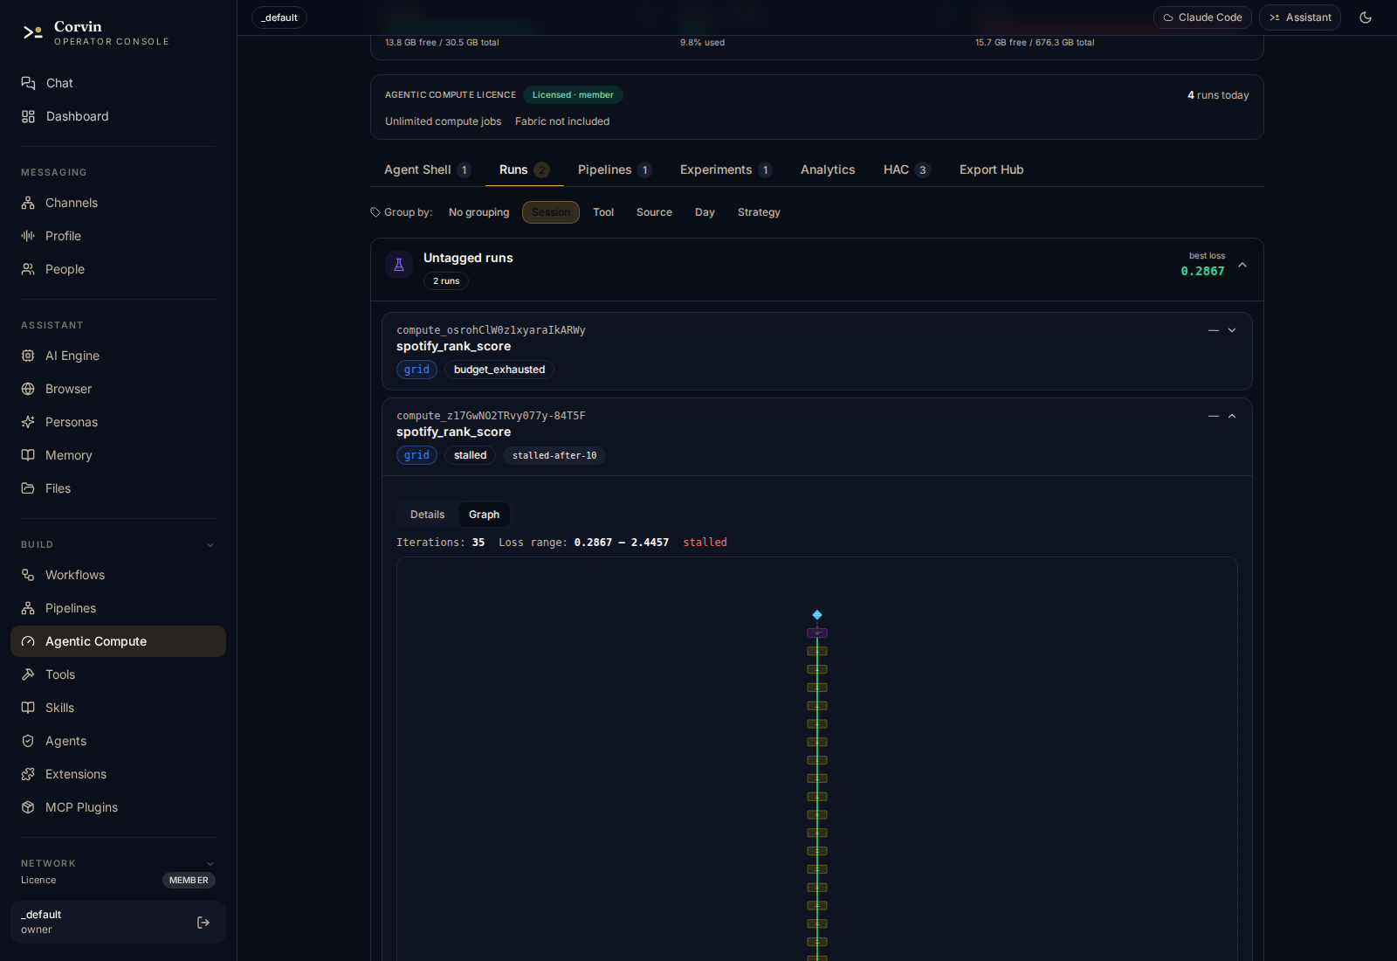Viewport: 1397px width, 961px height.
Task: Click the Files folder icon
Action: (28, 488)
